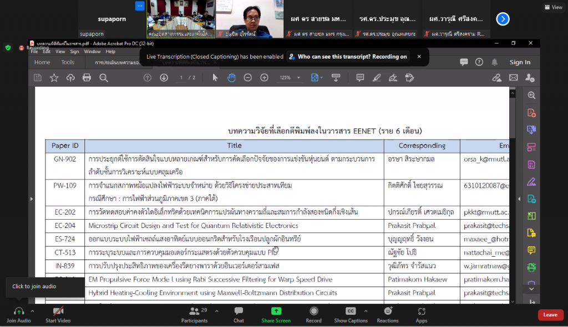Select the Hand tool in Acrobat toolbar
Image resolution: width=568 pixels, height=327 pixels.
(231, 78)
